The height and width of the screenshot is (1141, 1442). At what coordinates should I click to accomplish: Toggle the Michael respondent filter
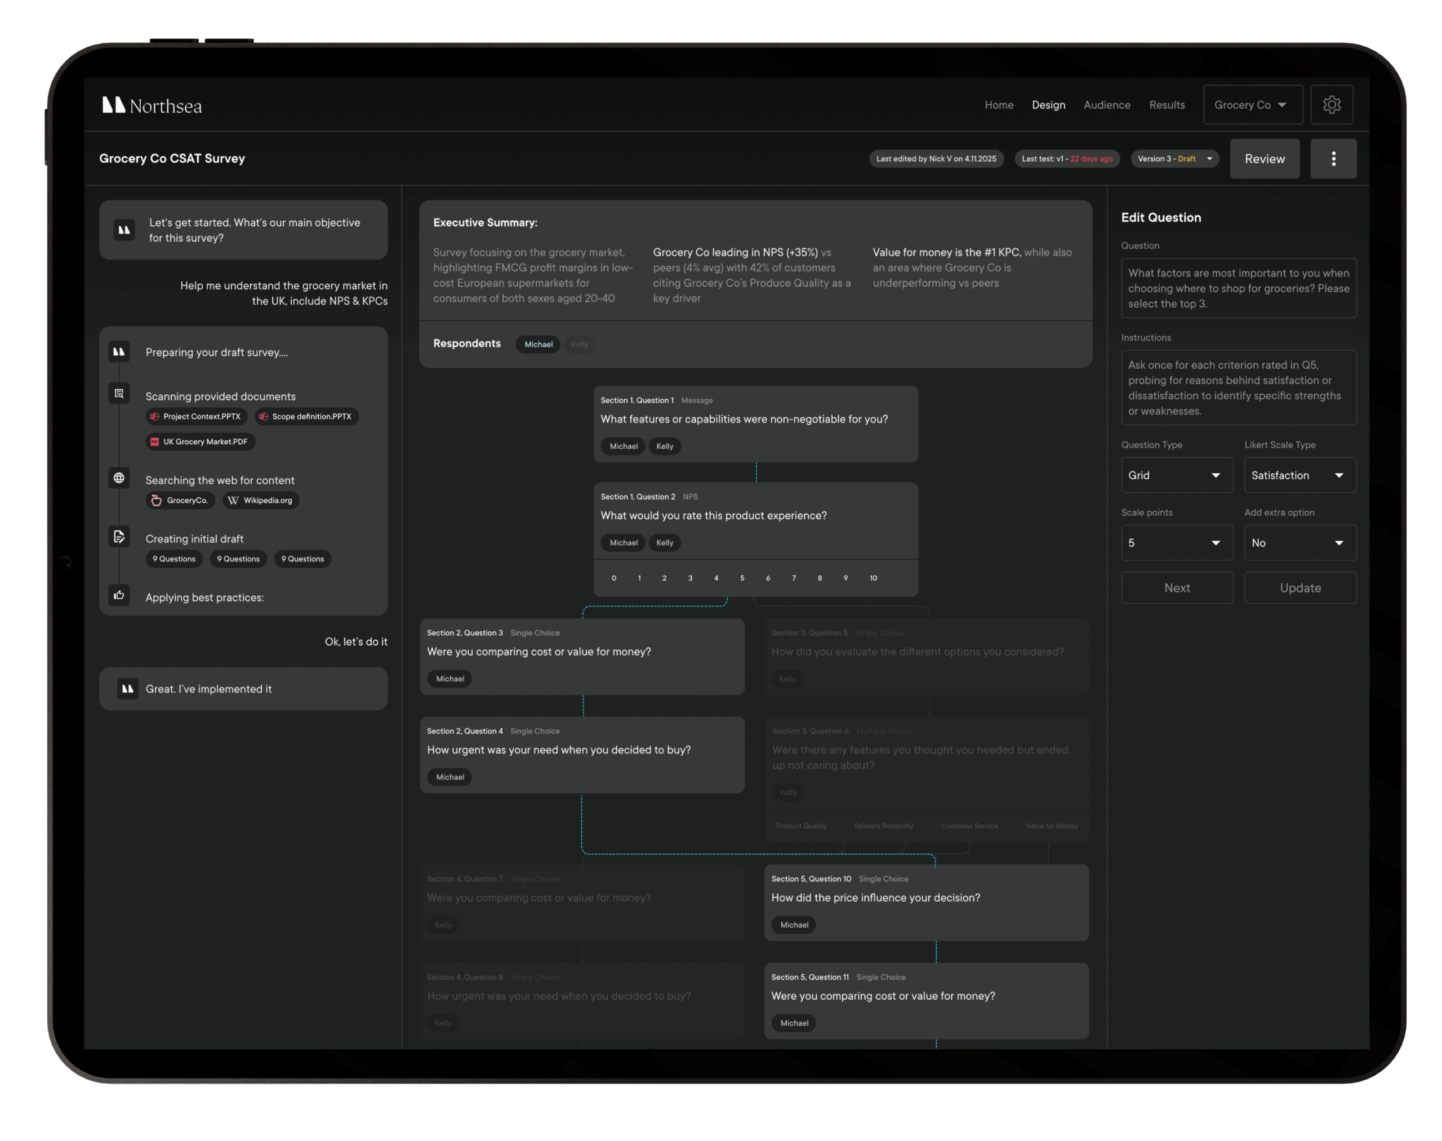tap(538, 345)
